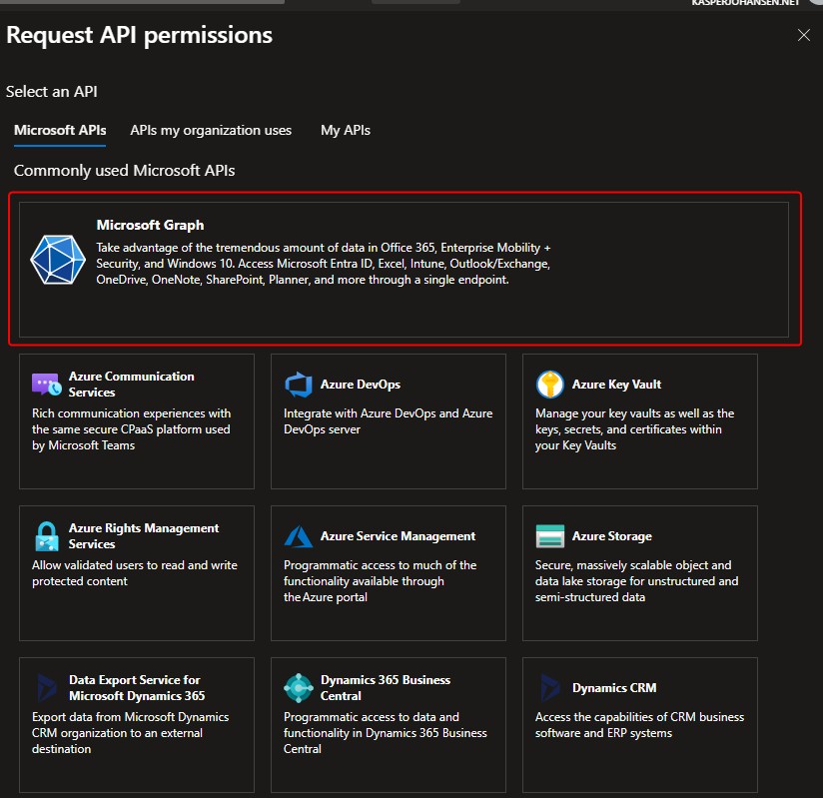Pick the Azure Service Management title
823x798 pixels.
pyautogui.click(x=398, y=536)
